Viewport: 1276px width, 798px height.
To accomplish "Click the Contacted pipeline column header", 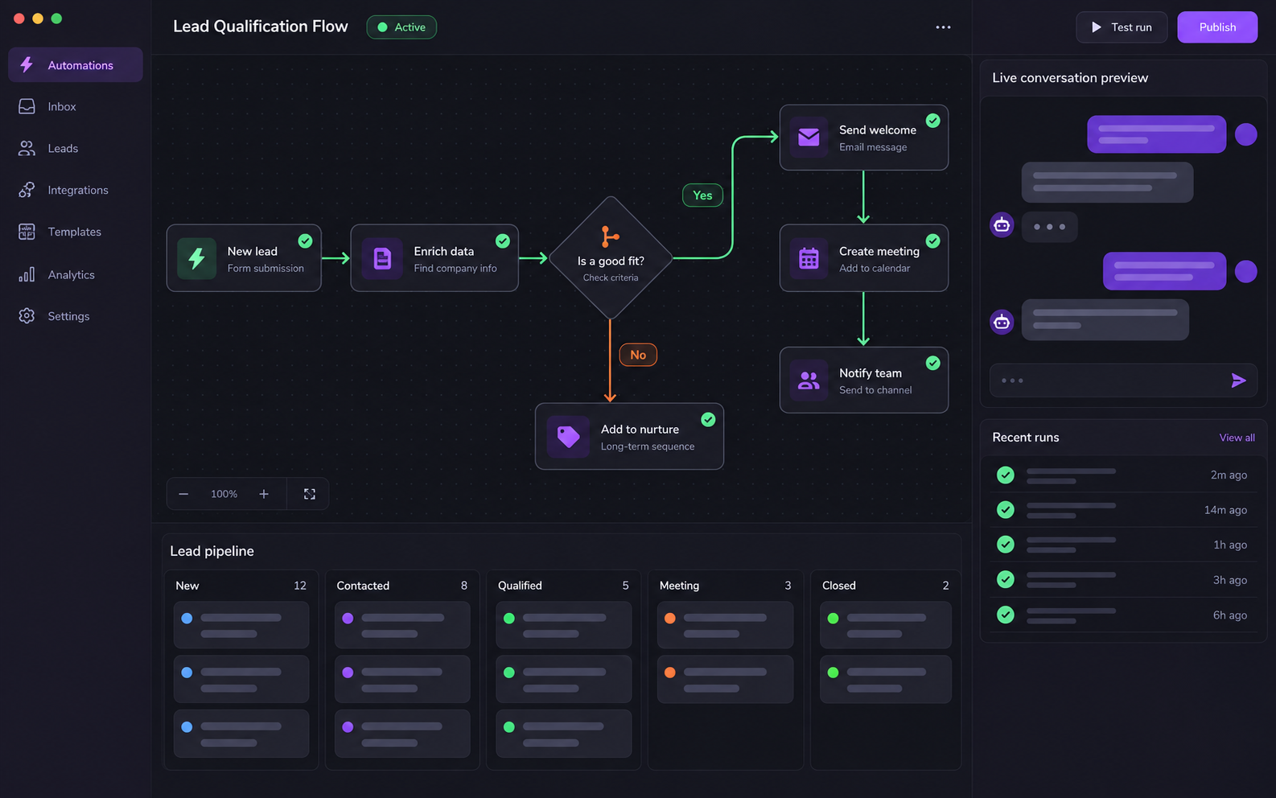I will [401, 586].
